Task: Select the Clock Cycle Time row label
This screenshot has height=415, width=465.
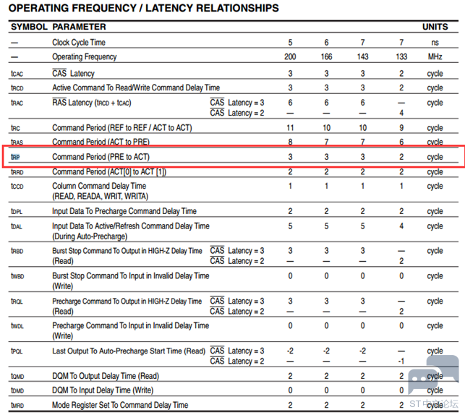Action: pos(79,43)
